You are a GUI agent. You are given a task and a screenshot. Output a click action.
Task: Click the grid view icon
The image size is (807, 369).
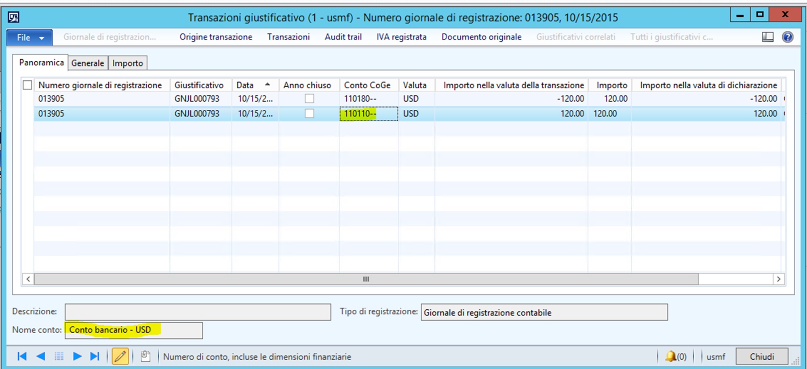pyautogui.click(x=59, y=356)
